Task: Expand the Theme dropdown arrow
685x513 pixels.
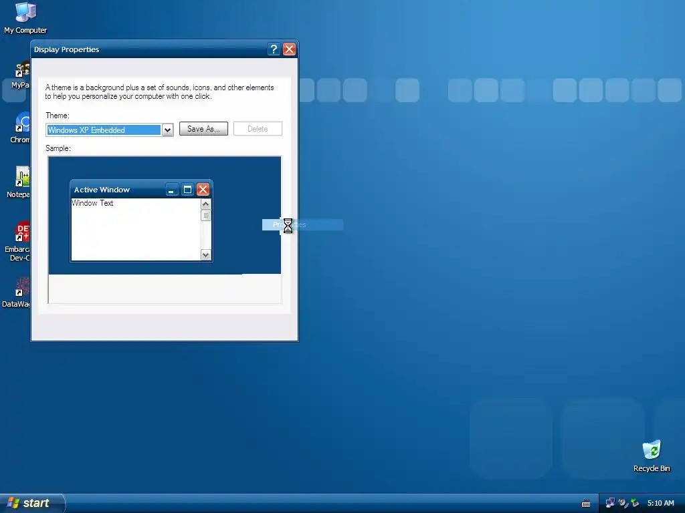Action: (x=167, y=130)
